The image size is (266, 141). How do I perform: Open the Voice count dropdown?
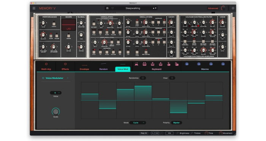(x=55, y=93)
